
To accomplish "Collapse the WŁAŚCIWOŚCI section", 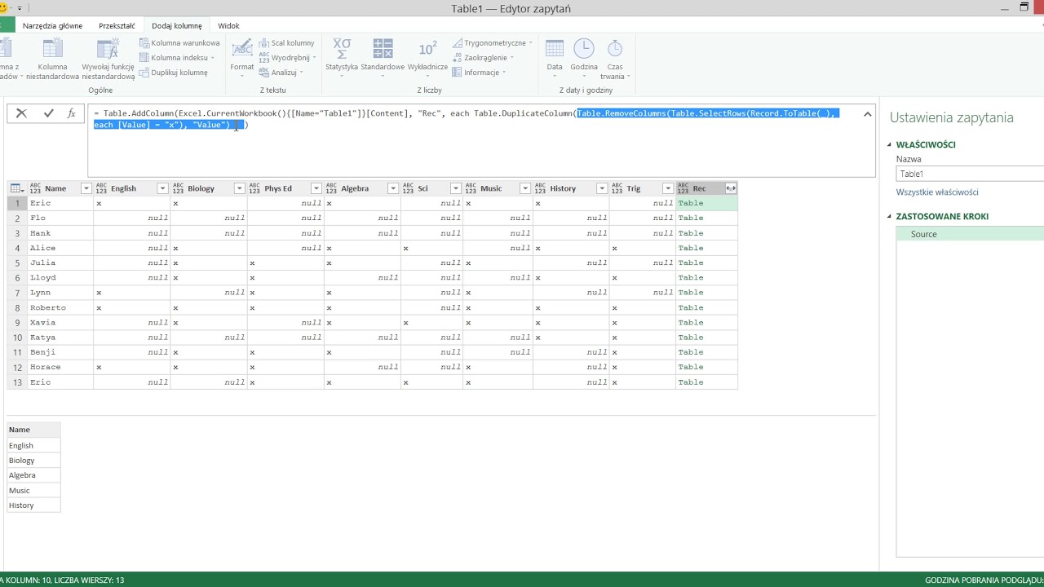I will (890, 144).
